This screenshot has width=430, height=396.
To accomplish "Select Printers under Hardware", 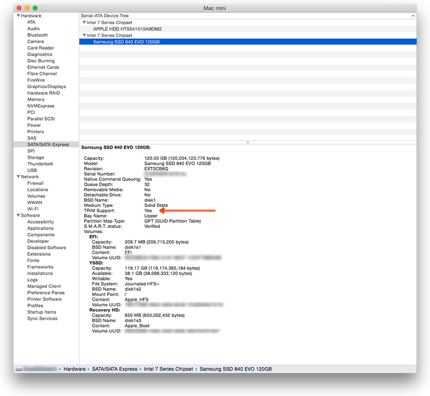I will tap(35, 132).
